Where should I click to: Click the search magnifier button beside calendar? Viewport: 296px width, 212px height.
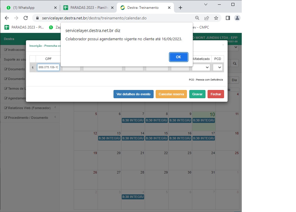235,63
